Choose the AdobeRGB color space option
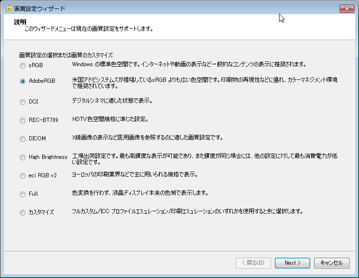 [23, 81]
